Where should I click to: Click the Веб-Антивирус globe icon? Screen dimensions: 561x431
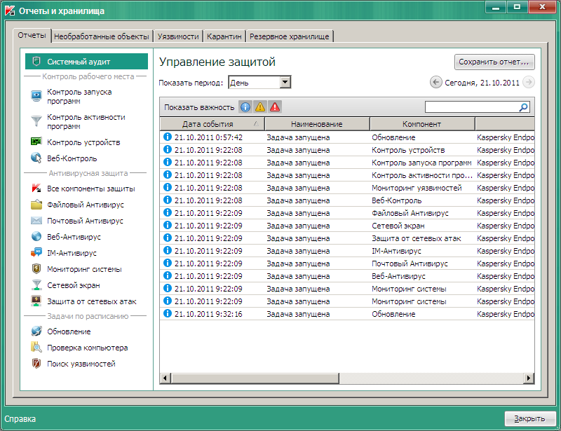(36, 237)
